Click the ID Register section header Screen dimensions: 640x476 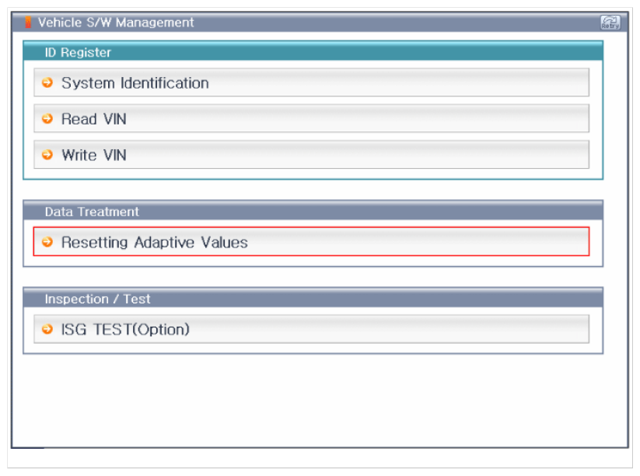click(x=78, y=52)
